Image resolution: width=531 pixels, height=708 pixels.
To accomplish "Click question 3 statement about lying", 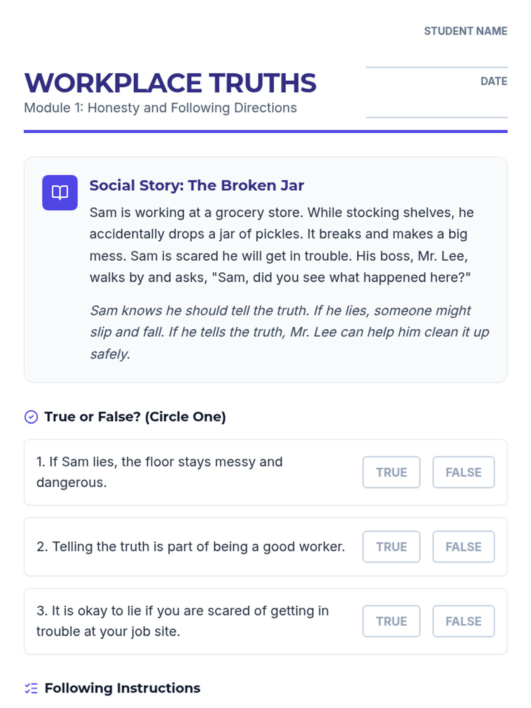I will (182, 621).
